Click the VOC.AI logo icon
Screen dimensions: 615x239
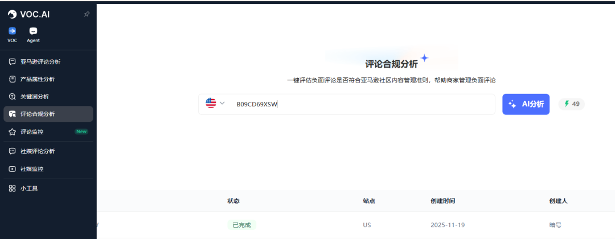pyautogui.click(x=12, y=14)
